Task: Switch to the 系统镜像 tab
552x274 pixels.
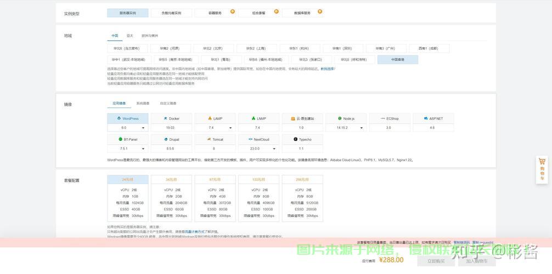Action: 143,104
